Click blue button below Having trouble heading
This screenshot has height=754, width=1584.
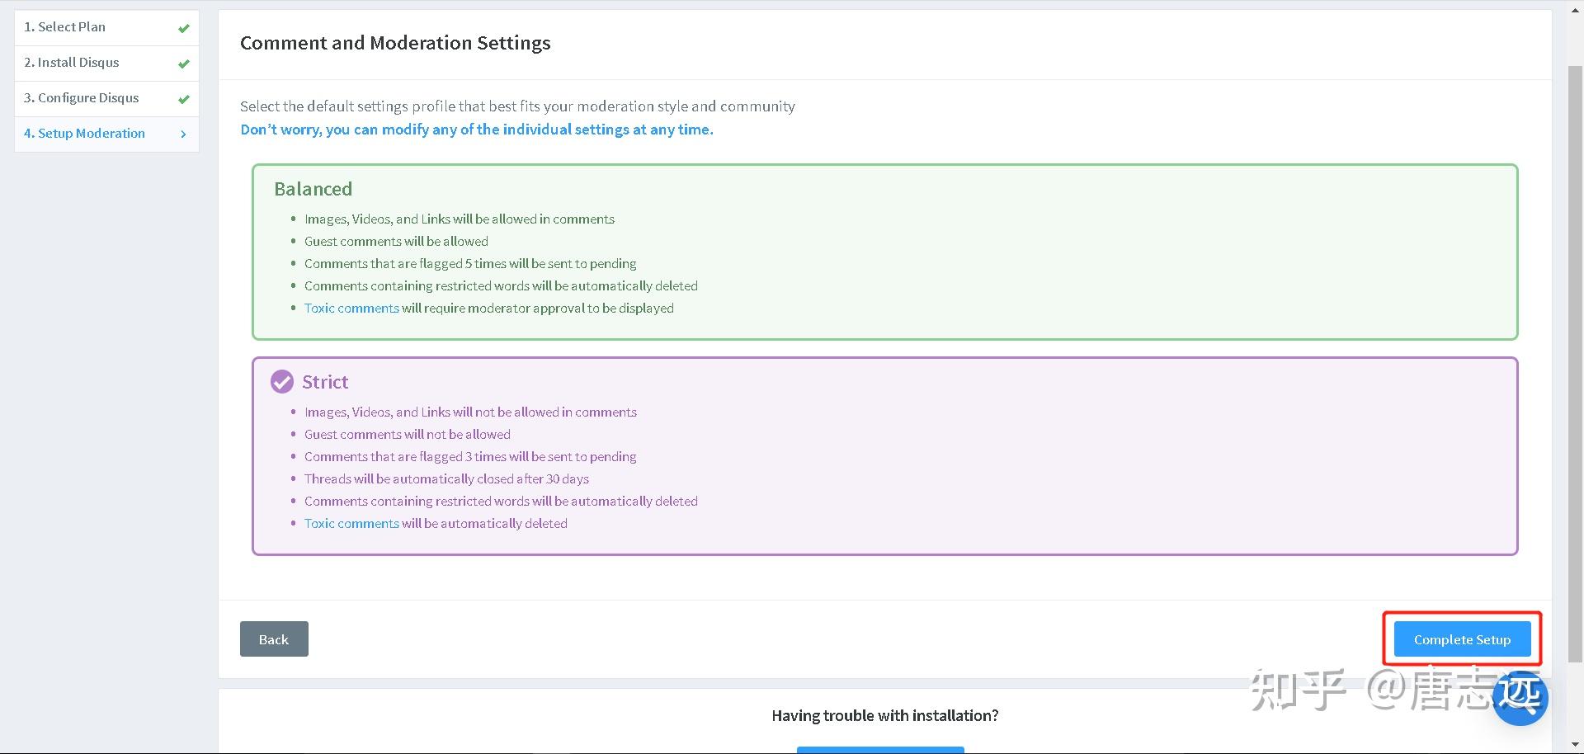[x=880, y=750]
